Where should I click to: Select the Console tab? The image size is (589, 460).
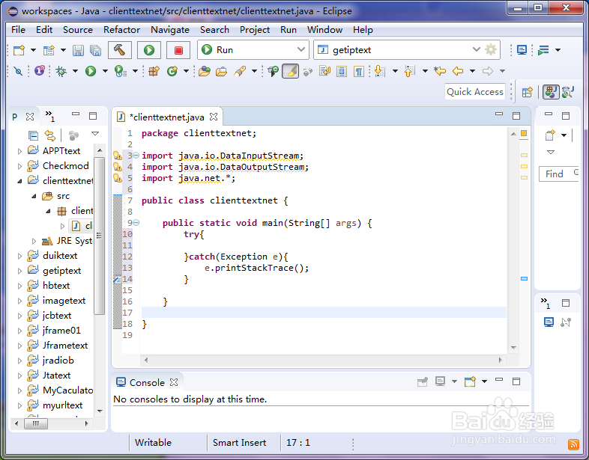[147, 382]
